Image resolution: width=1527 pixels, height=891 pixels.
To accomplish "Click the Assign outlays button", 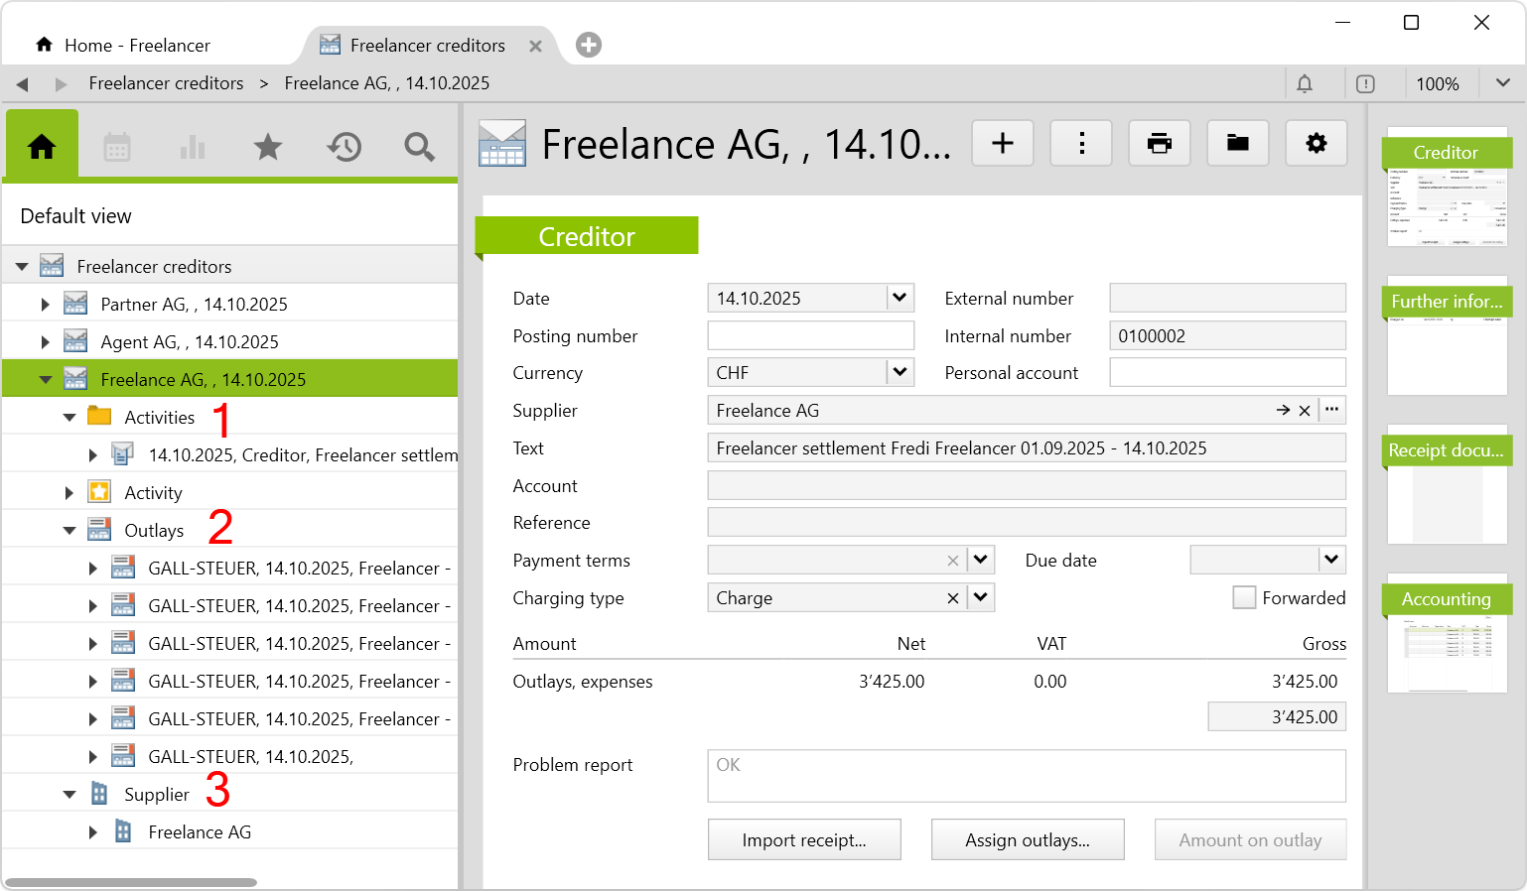I will tap(1027, 840).
